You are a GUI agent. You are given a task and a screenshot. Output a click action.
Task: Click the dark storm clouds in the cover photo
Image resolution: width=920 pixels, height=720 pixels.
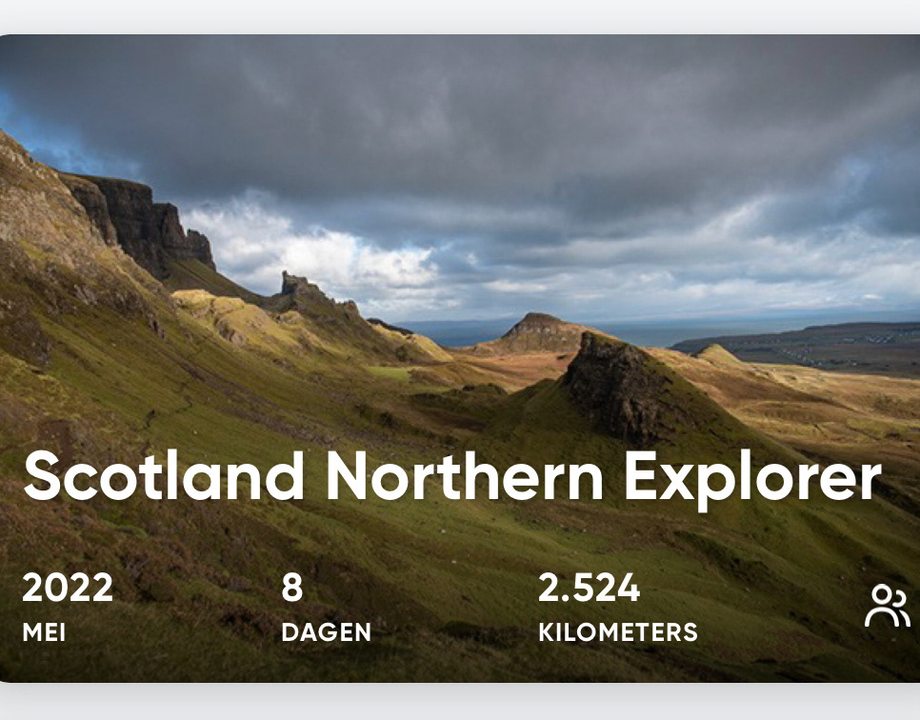(x=470, y=135)
